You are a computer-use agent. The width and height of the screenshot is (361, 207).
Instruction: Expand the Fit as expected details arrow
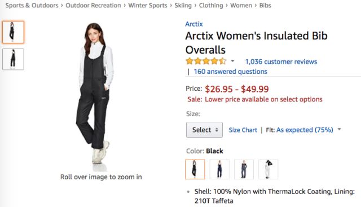(339, 129)
